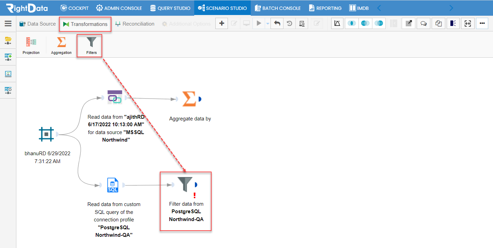The image size is (493, 248).
Task: Switch to the Scenario Studio tab
Action: 222,8
